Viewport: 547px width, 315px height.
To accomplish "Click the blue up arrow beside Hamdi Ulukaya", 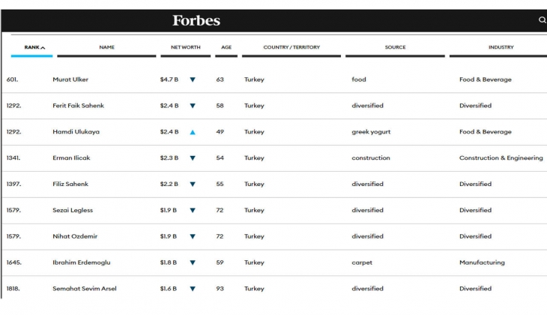I will click(193, 132).
